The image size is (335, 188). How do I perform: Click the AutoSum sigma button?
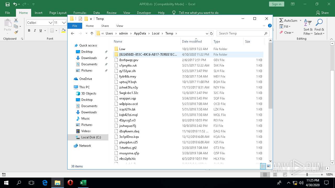point(288,20)
